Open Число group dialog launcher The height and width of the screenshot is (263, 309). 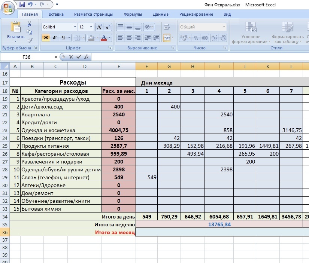click(x=225, y=48)
